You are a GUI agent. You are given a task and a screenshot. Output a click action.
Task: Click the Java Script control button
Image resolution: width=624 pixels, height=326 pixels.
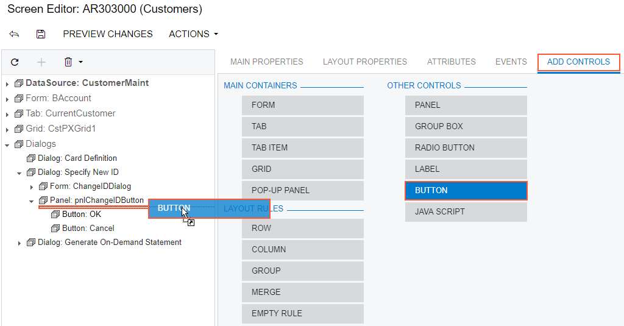466,211
